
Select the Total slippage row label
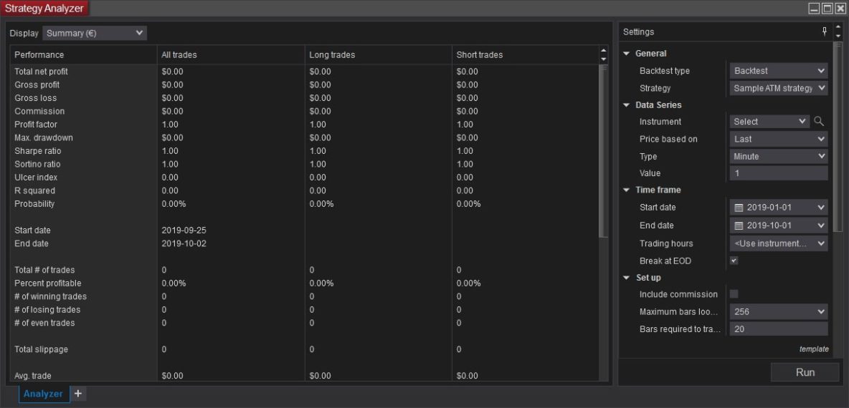pyautogui.click(x=41, y=349)
